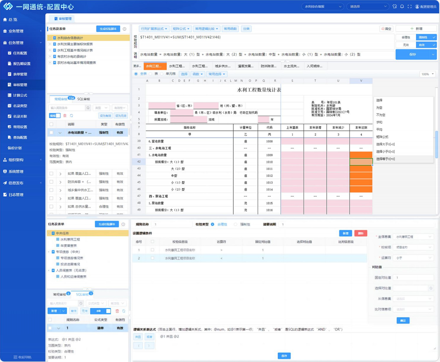Image resolution: width=440 pixels, height=362 pixels.
Task: Click the fullscreen icon in top bar
Action: pyautogui.click(x=409, y=7)
